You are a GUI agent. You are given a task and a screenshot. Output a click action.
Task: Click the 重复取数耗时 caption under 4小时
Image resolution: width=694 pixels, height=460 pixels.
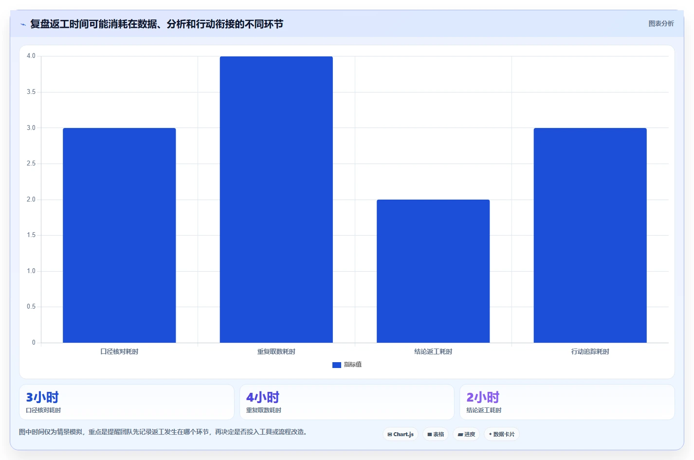tap(264, 410)
